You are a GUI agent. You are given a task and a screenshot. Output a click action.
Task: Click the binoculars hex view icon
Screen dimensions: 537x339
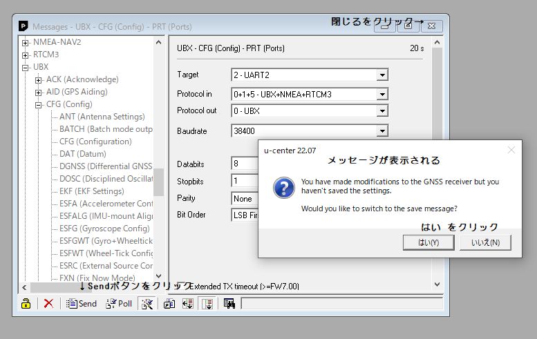[229, 303]
